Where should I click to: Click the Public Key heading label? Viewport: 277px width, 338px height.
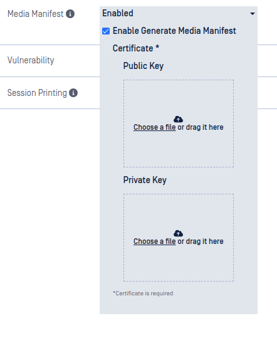[x=144, y=66]
